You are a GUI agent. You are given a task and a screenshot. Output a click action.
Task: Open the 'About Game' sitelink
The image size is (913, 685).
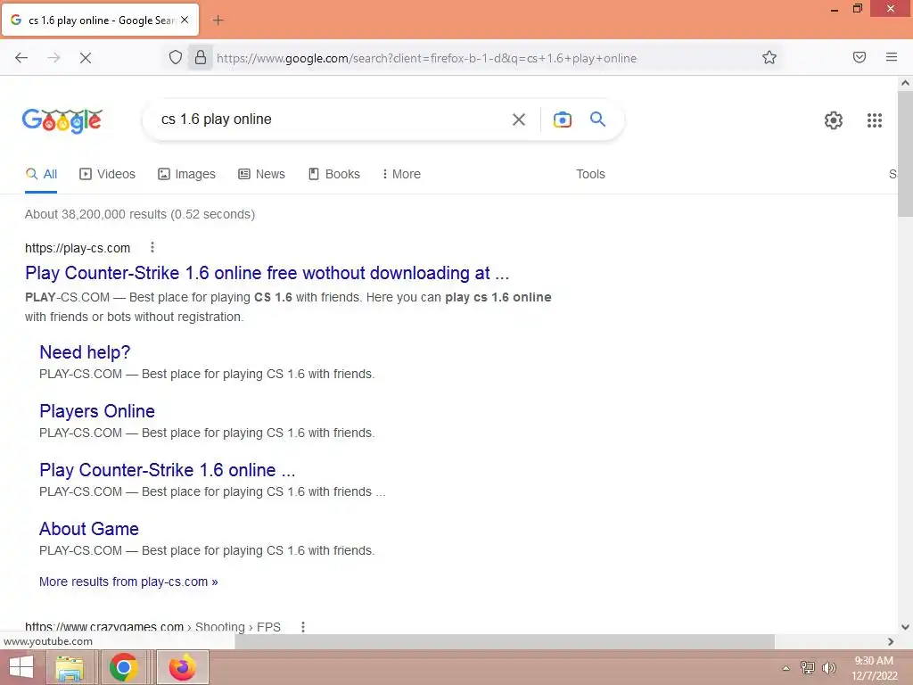coord(89,528)
